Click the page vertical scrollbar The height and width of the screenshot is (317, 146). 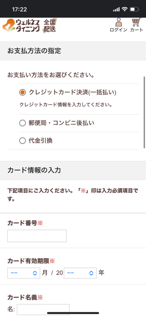coord(144,112)
